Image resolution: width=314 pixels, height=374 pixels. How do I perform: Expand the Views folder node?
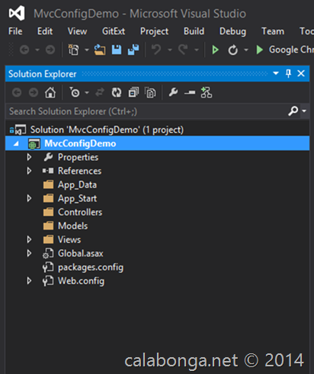click(x=29, y=240)
